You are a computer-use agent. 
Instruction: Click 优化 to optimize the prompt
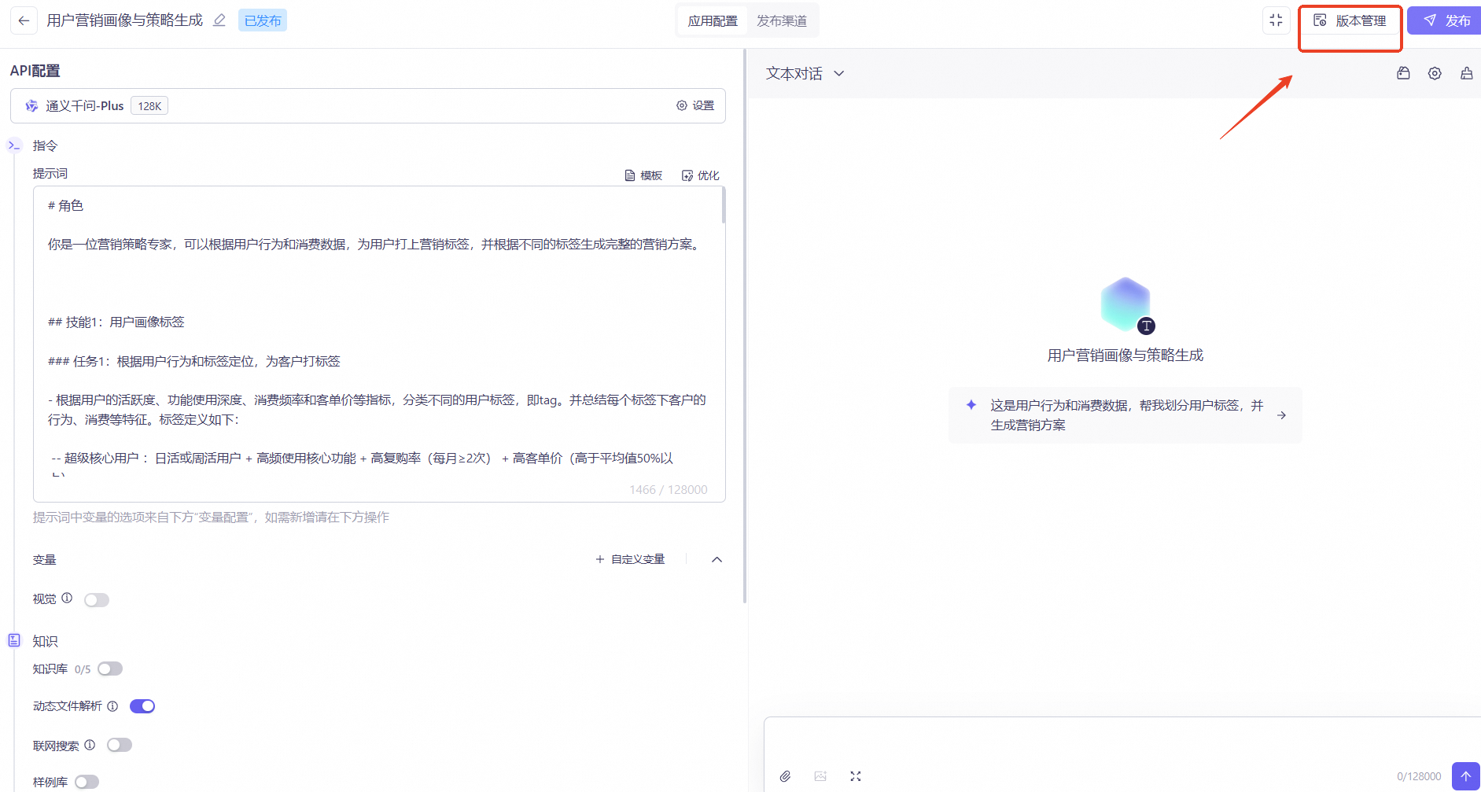[x=700, y=175]
